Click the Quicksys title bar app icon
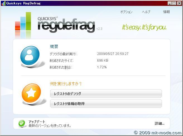This screenshot has height=136, width=183. (3, 3)
